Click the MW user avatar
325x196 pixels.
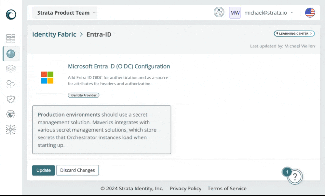[235, 13]
